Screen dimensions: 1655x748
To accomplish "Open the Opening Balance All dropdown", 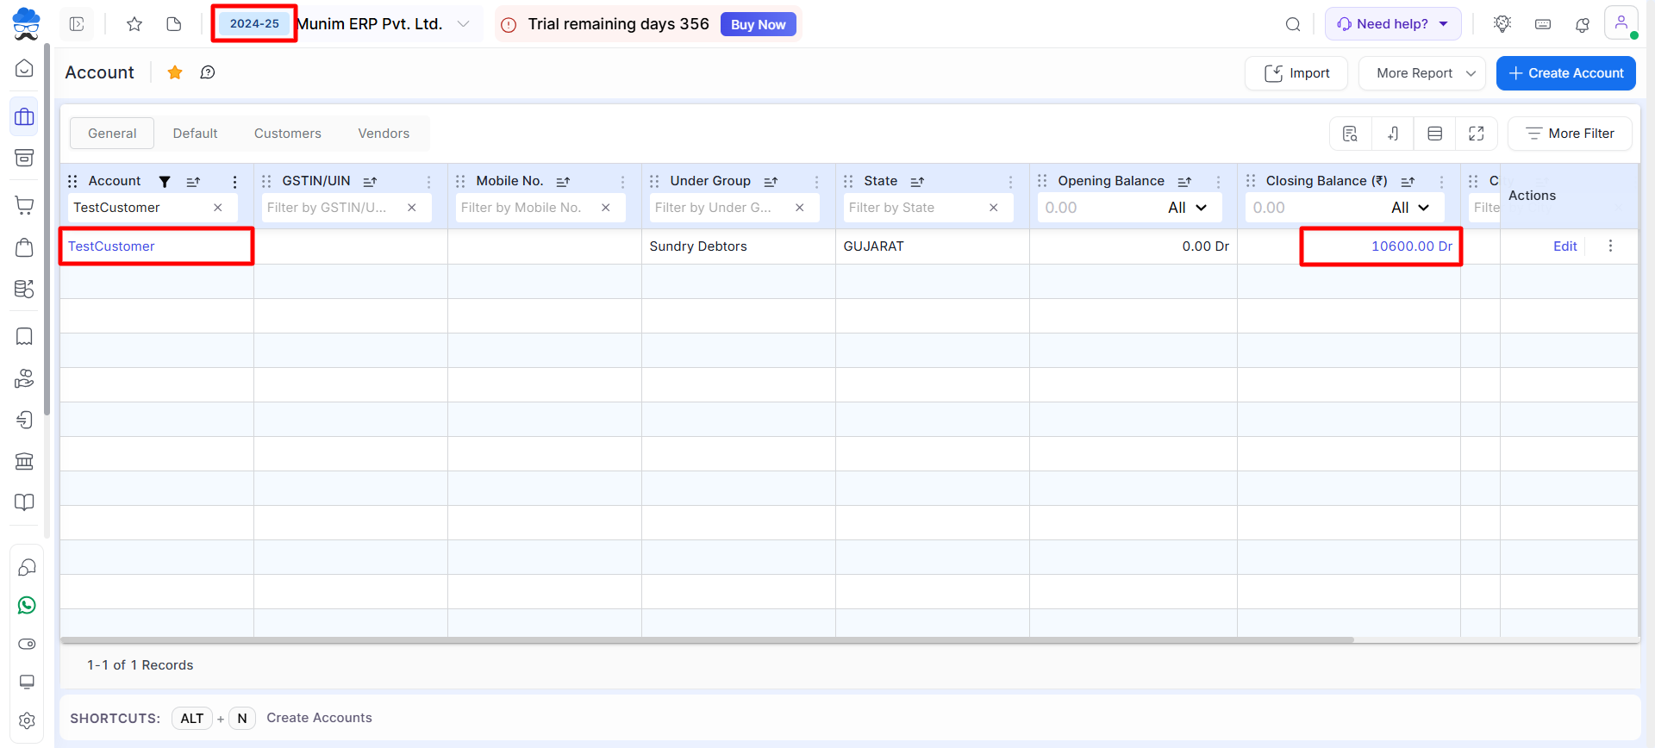I will tap(1187, 208).
